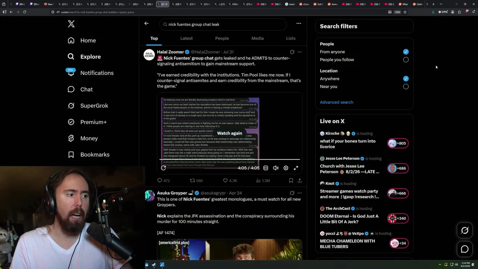
Task: Switch to the Media tab
Action: point(257,38)
